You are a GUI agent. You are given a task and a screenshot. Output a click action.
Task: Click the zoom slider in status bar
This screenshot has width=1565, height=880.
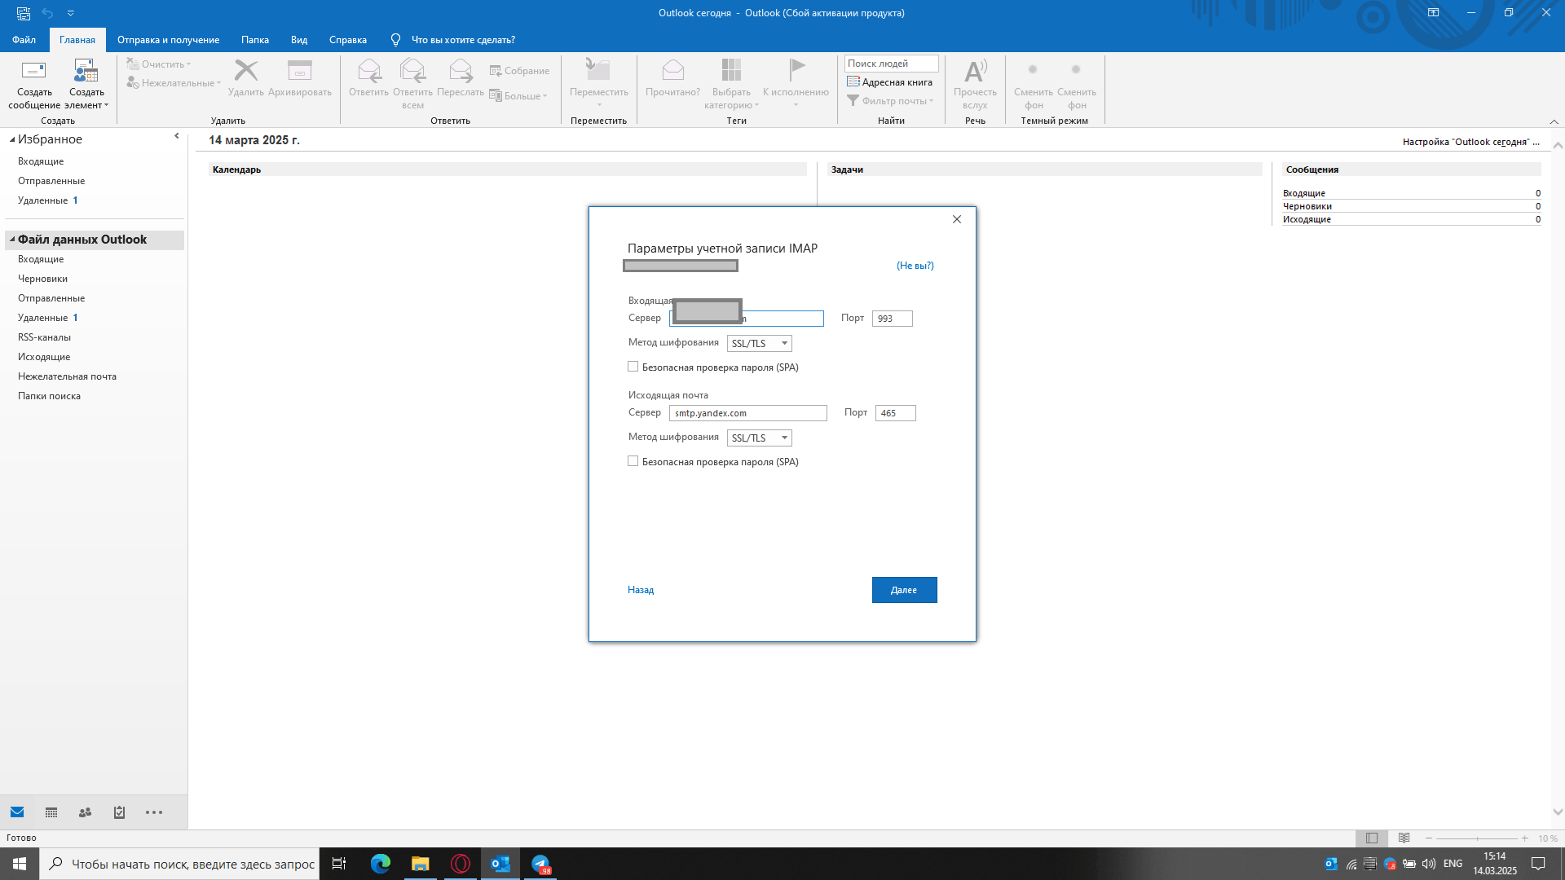[x=1476, y=838]
